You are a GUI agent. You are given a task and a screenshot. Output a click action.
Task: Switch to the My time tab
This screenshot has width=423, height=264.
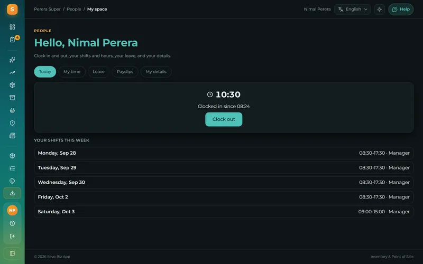click(72, 72)
